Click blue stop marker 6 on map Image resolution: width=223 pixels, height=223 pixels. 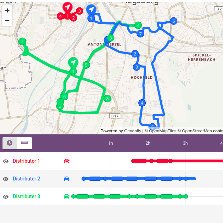[173, 21]
